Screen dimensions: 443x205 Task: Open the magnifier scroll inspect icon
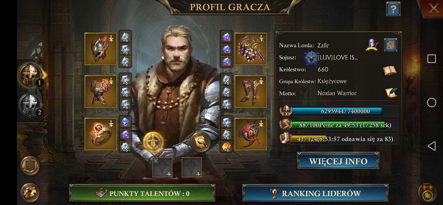coord(200,142)
